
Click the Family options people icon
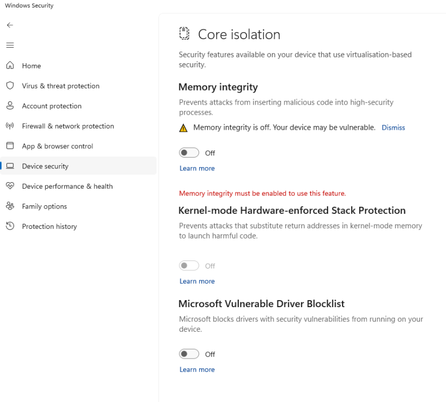(x=10, y=206)
